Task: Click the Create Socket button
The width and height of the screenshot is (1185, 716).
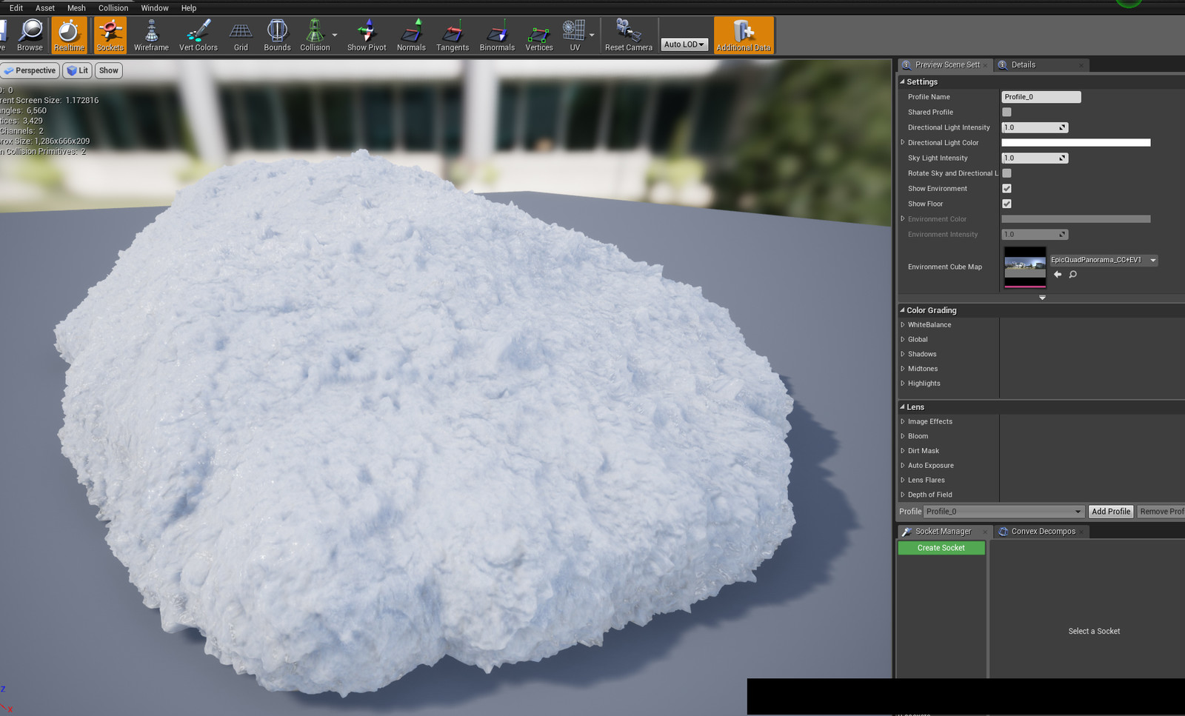Action: tap(941, 548)
